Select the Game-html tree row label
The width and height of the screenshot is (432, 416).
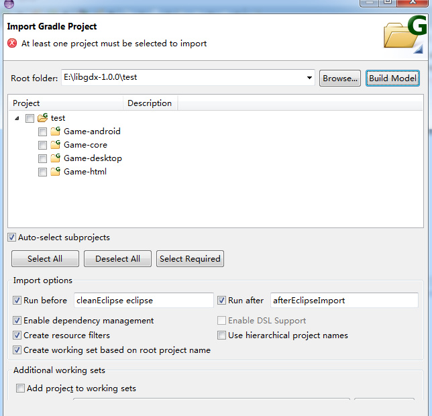[x=85, y=172]
